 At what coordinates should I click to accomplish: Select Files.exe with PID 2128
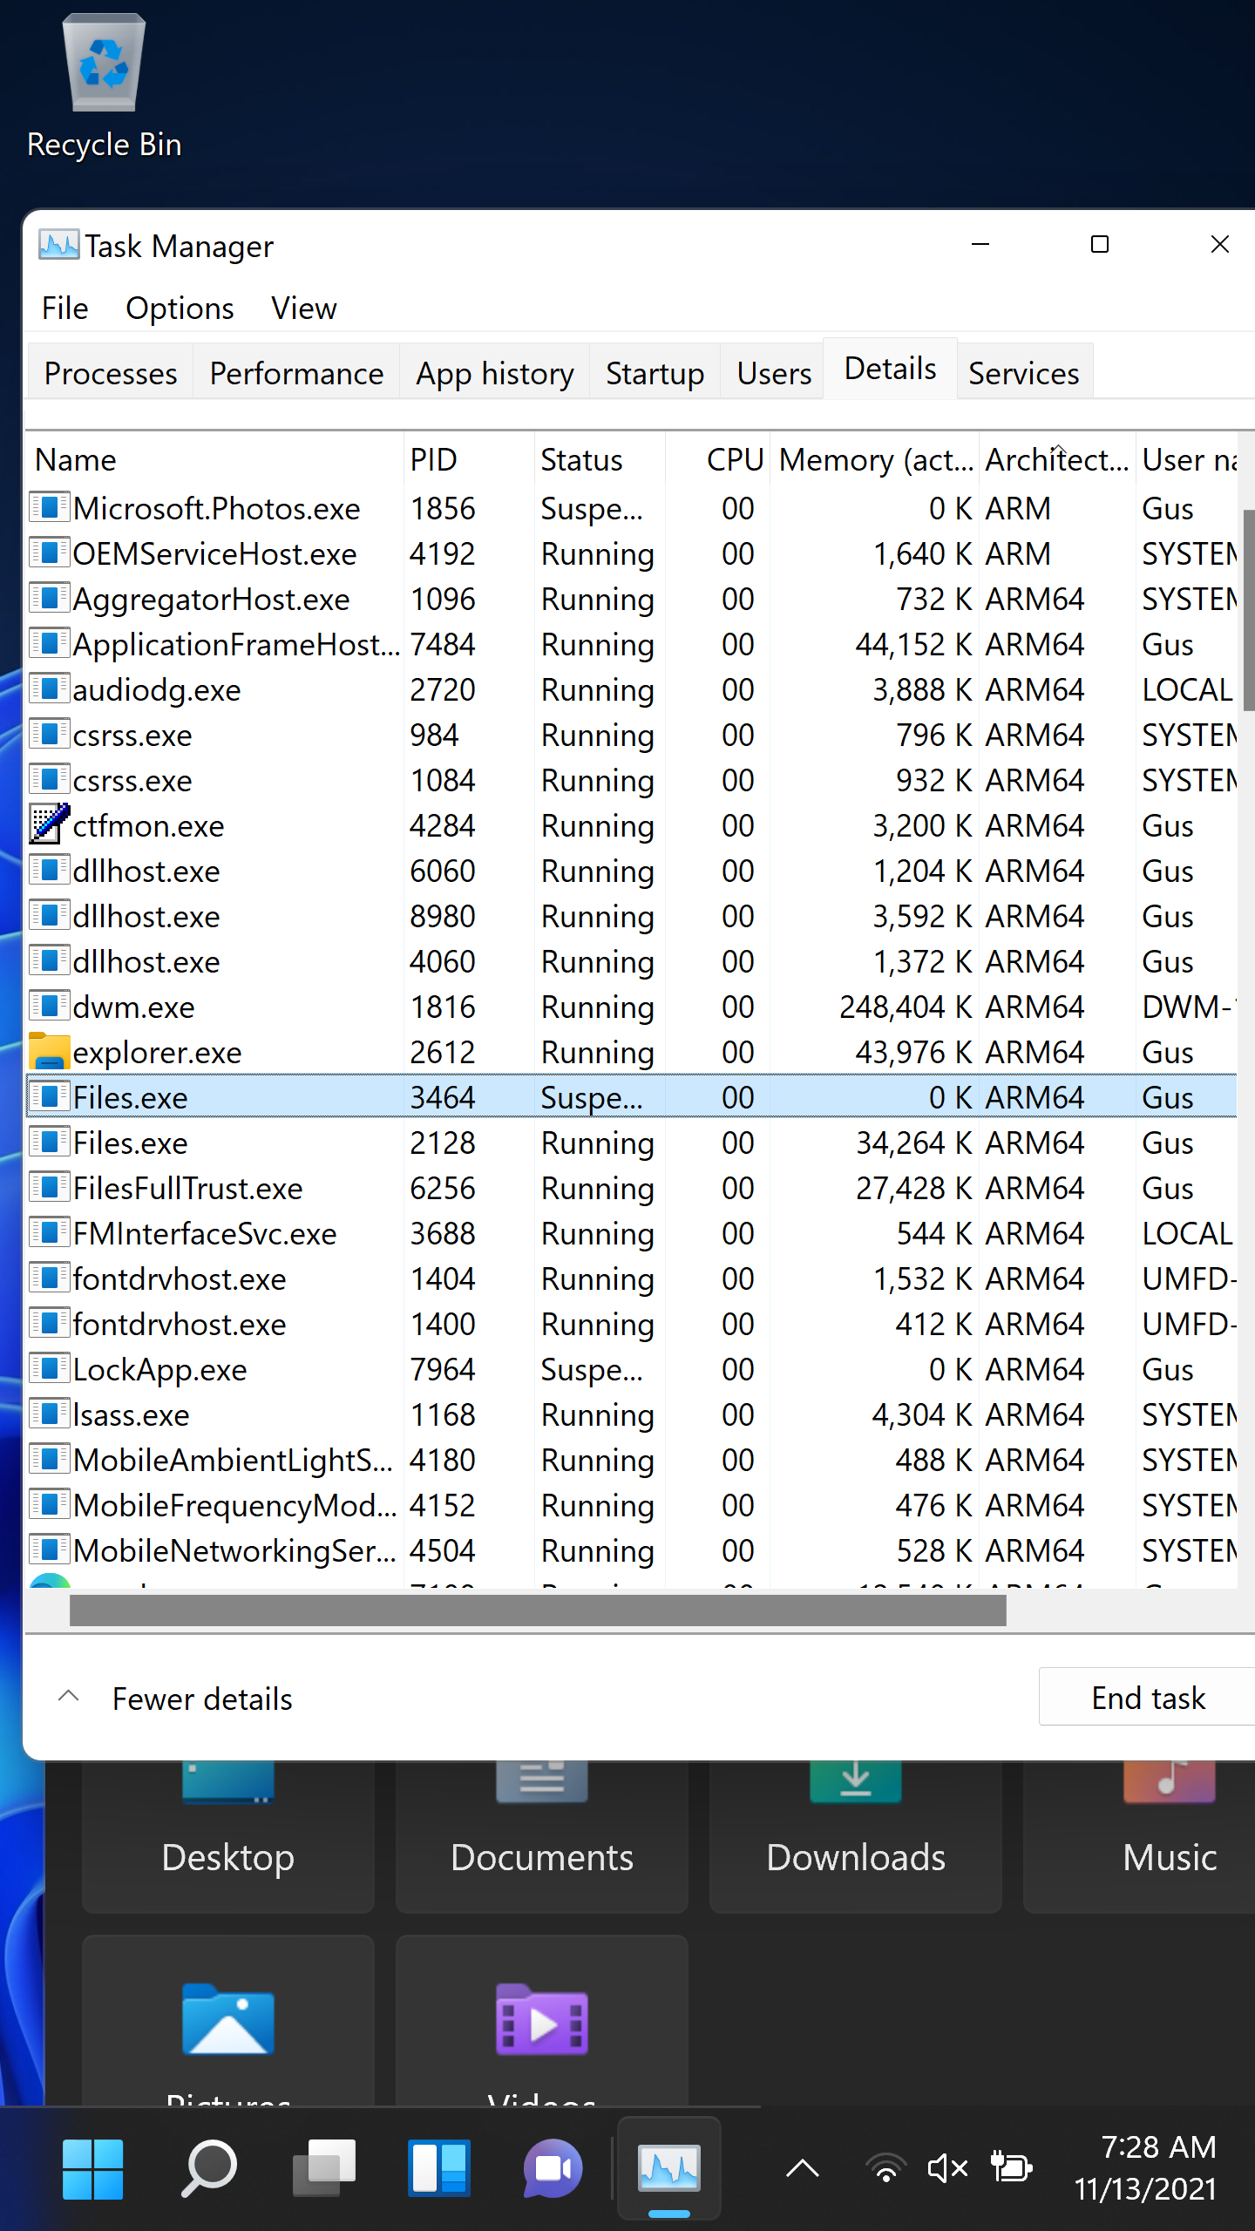coord(632,1143)
